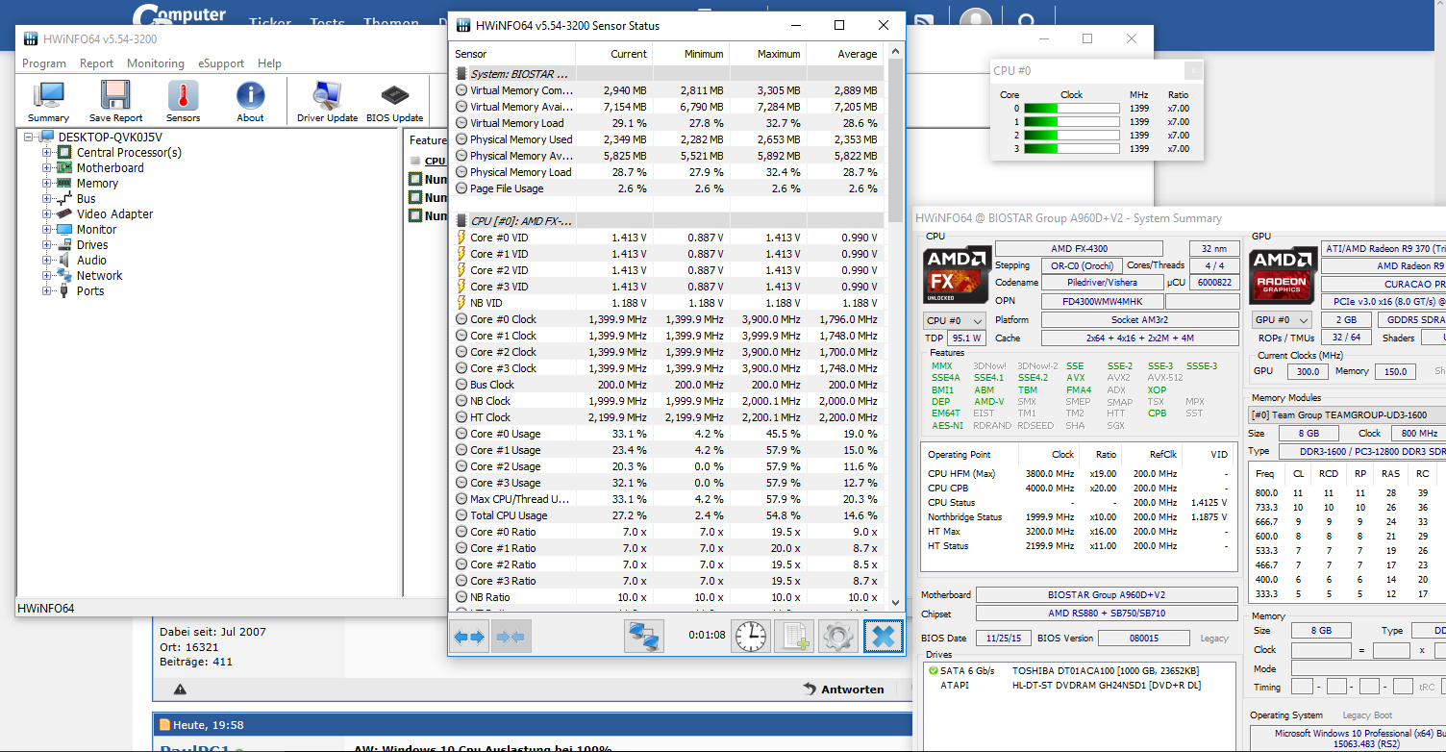This screenshot has width=1446, height=752.
Task: Click the AMD Radeon Graphics logo
Action: [1283, 276]
